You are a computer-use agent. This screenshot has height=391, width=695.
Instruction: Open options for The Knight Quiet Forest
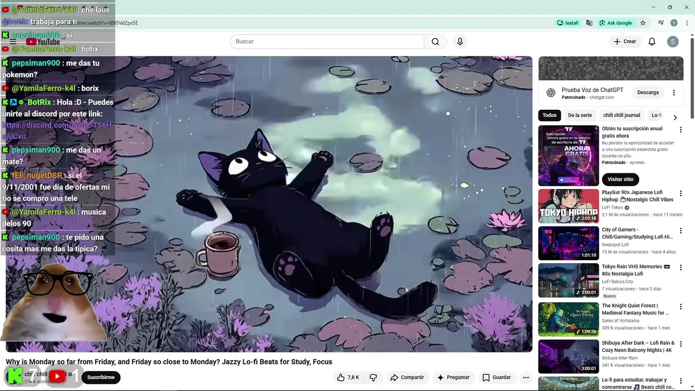[x=680, y=307]
